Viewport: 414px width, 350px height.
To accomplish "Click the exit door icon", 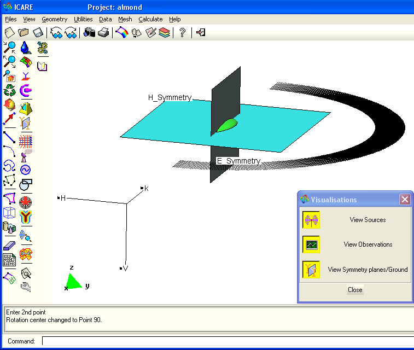I will pos(201,33).
